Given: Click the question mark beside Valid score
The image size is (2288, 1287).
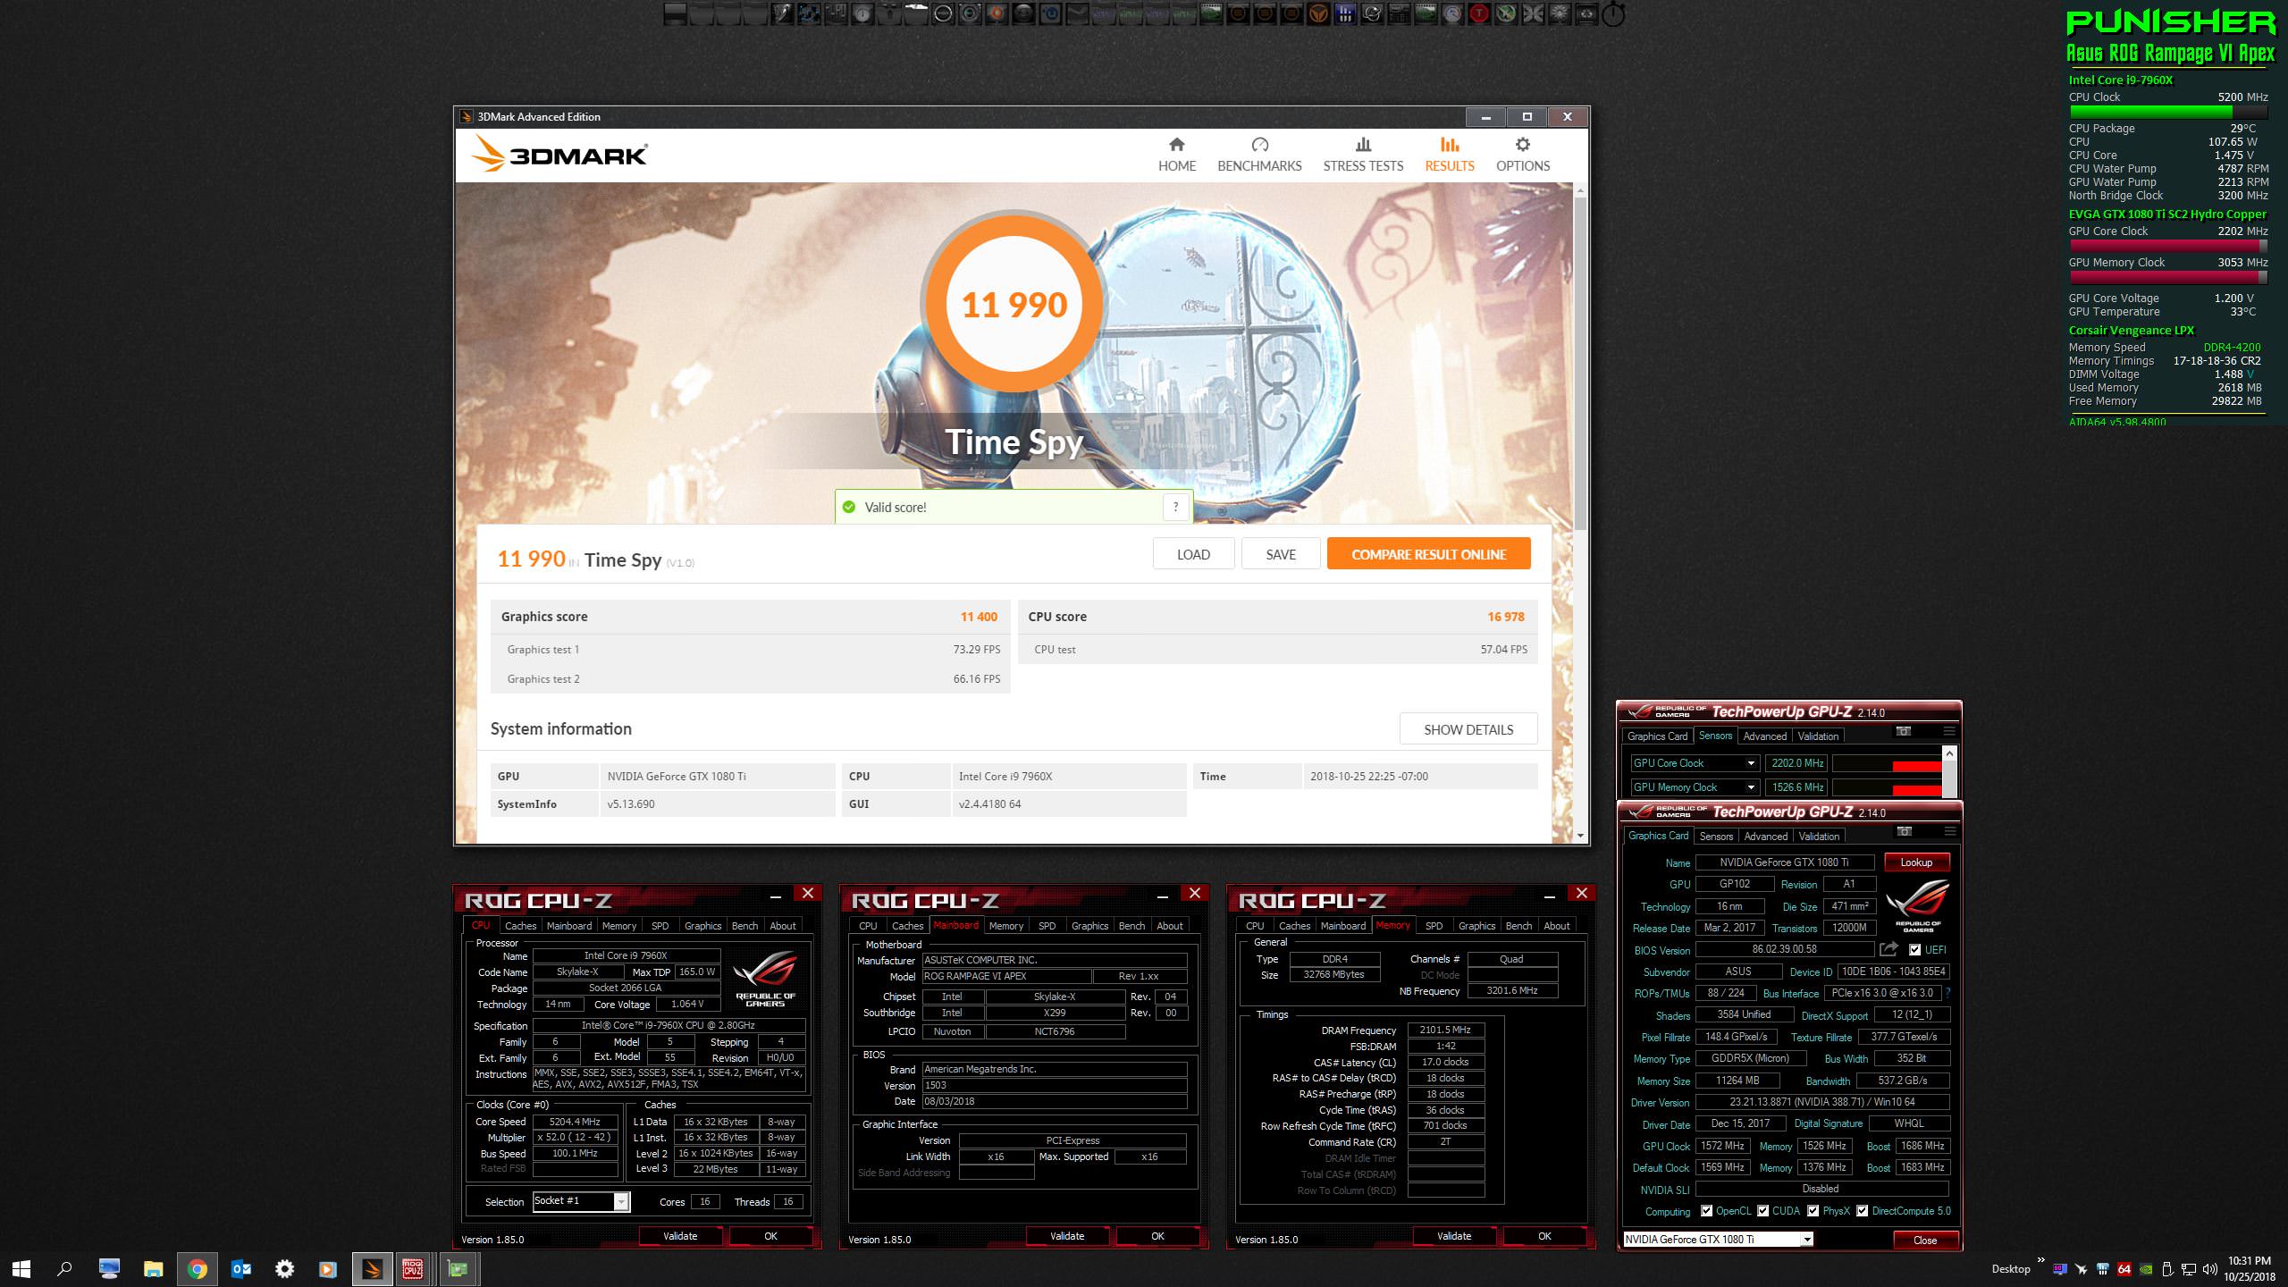Looking at the screenshot, I should 1176,508.
